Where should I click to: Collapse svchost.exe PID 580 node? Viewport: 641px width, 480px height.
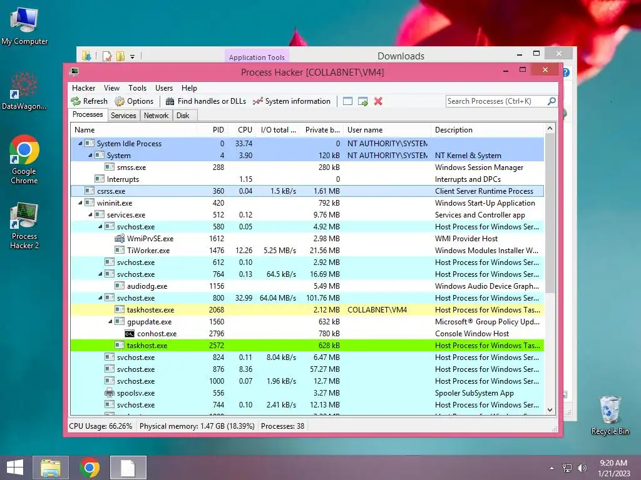click(x=100, y=226)
